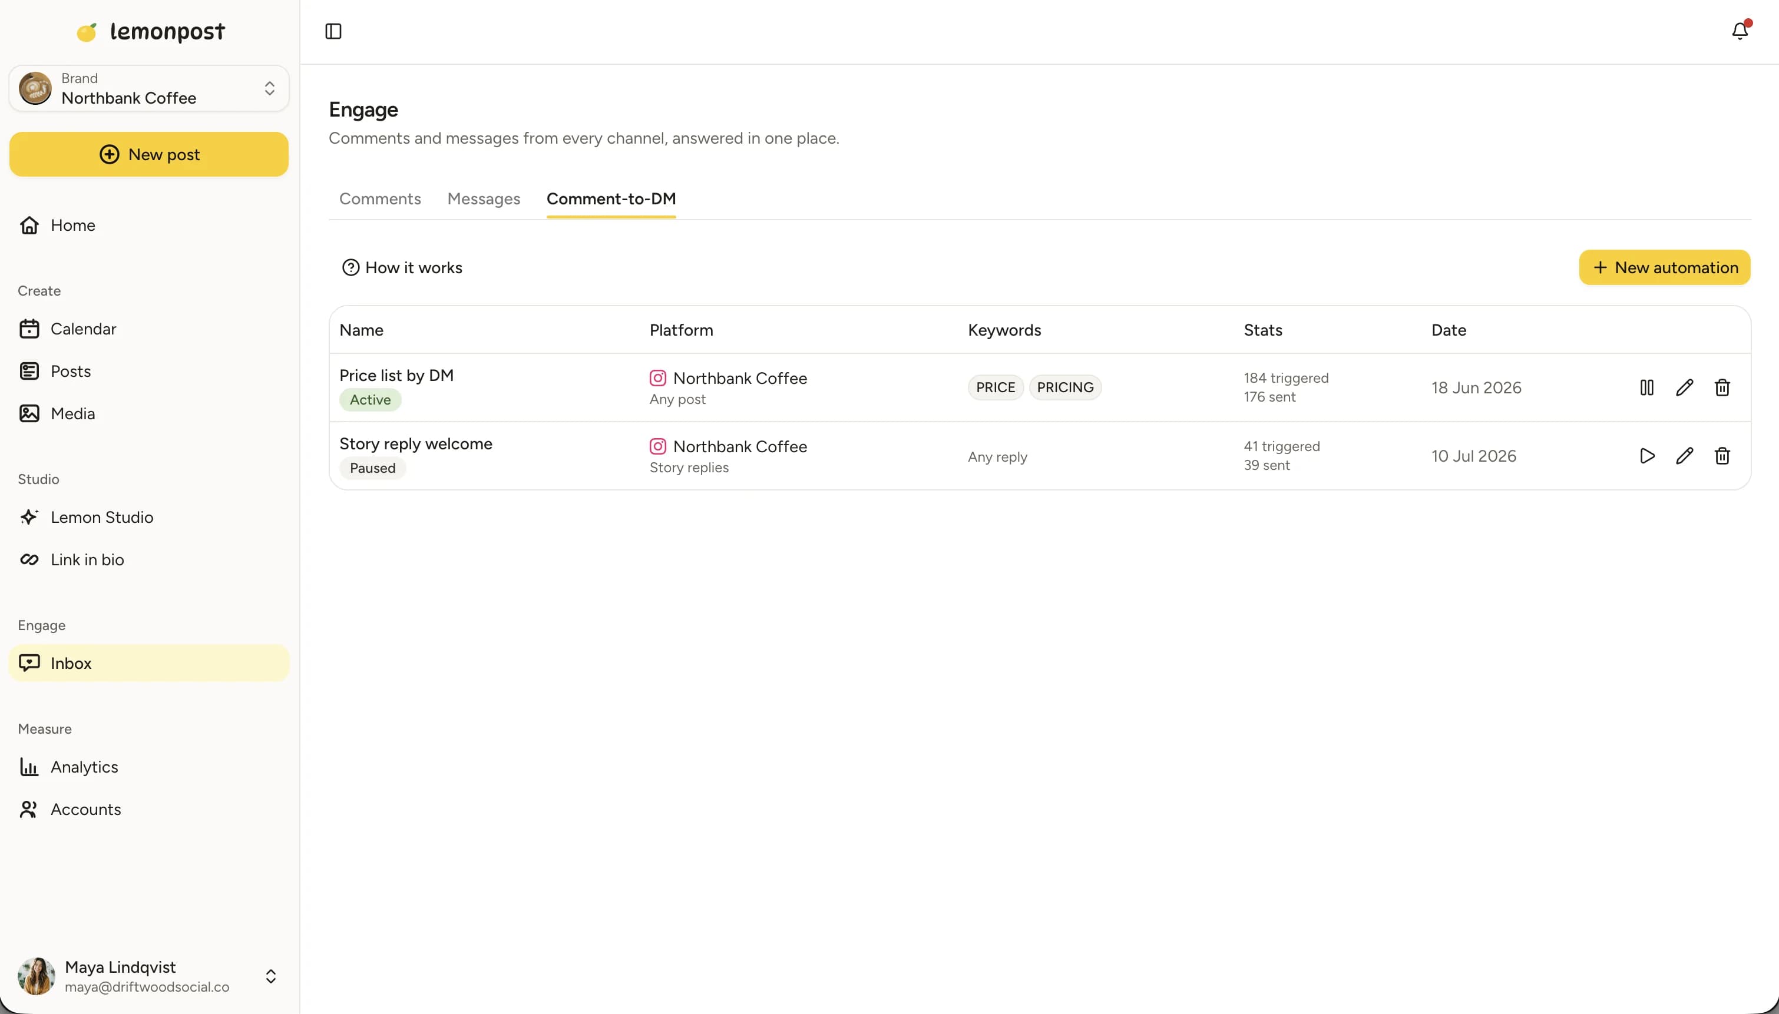
Task: Open the notifications bell
Action: (1740, 31)
